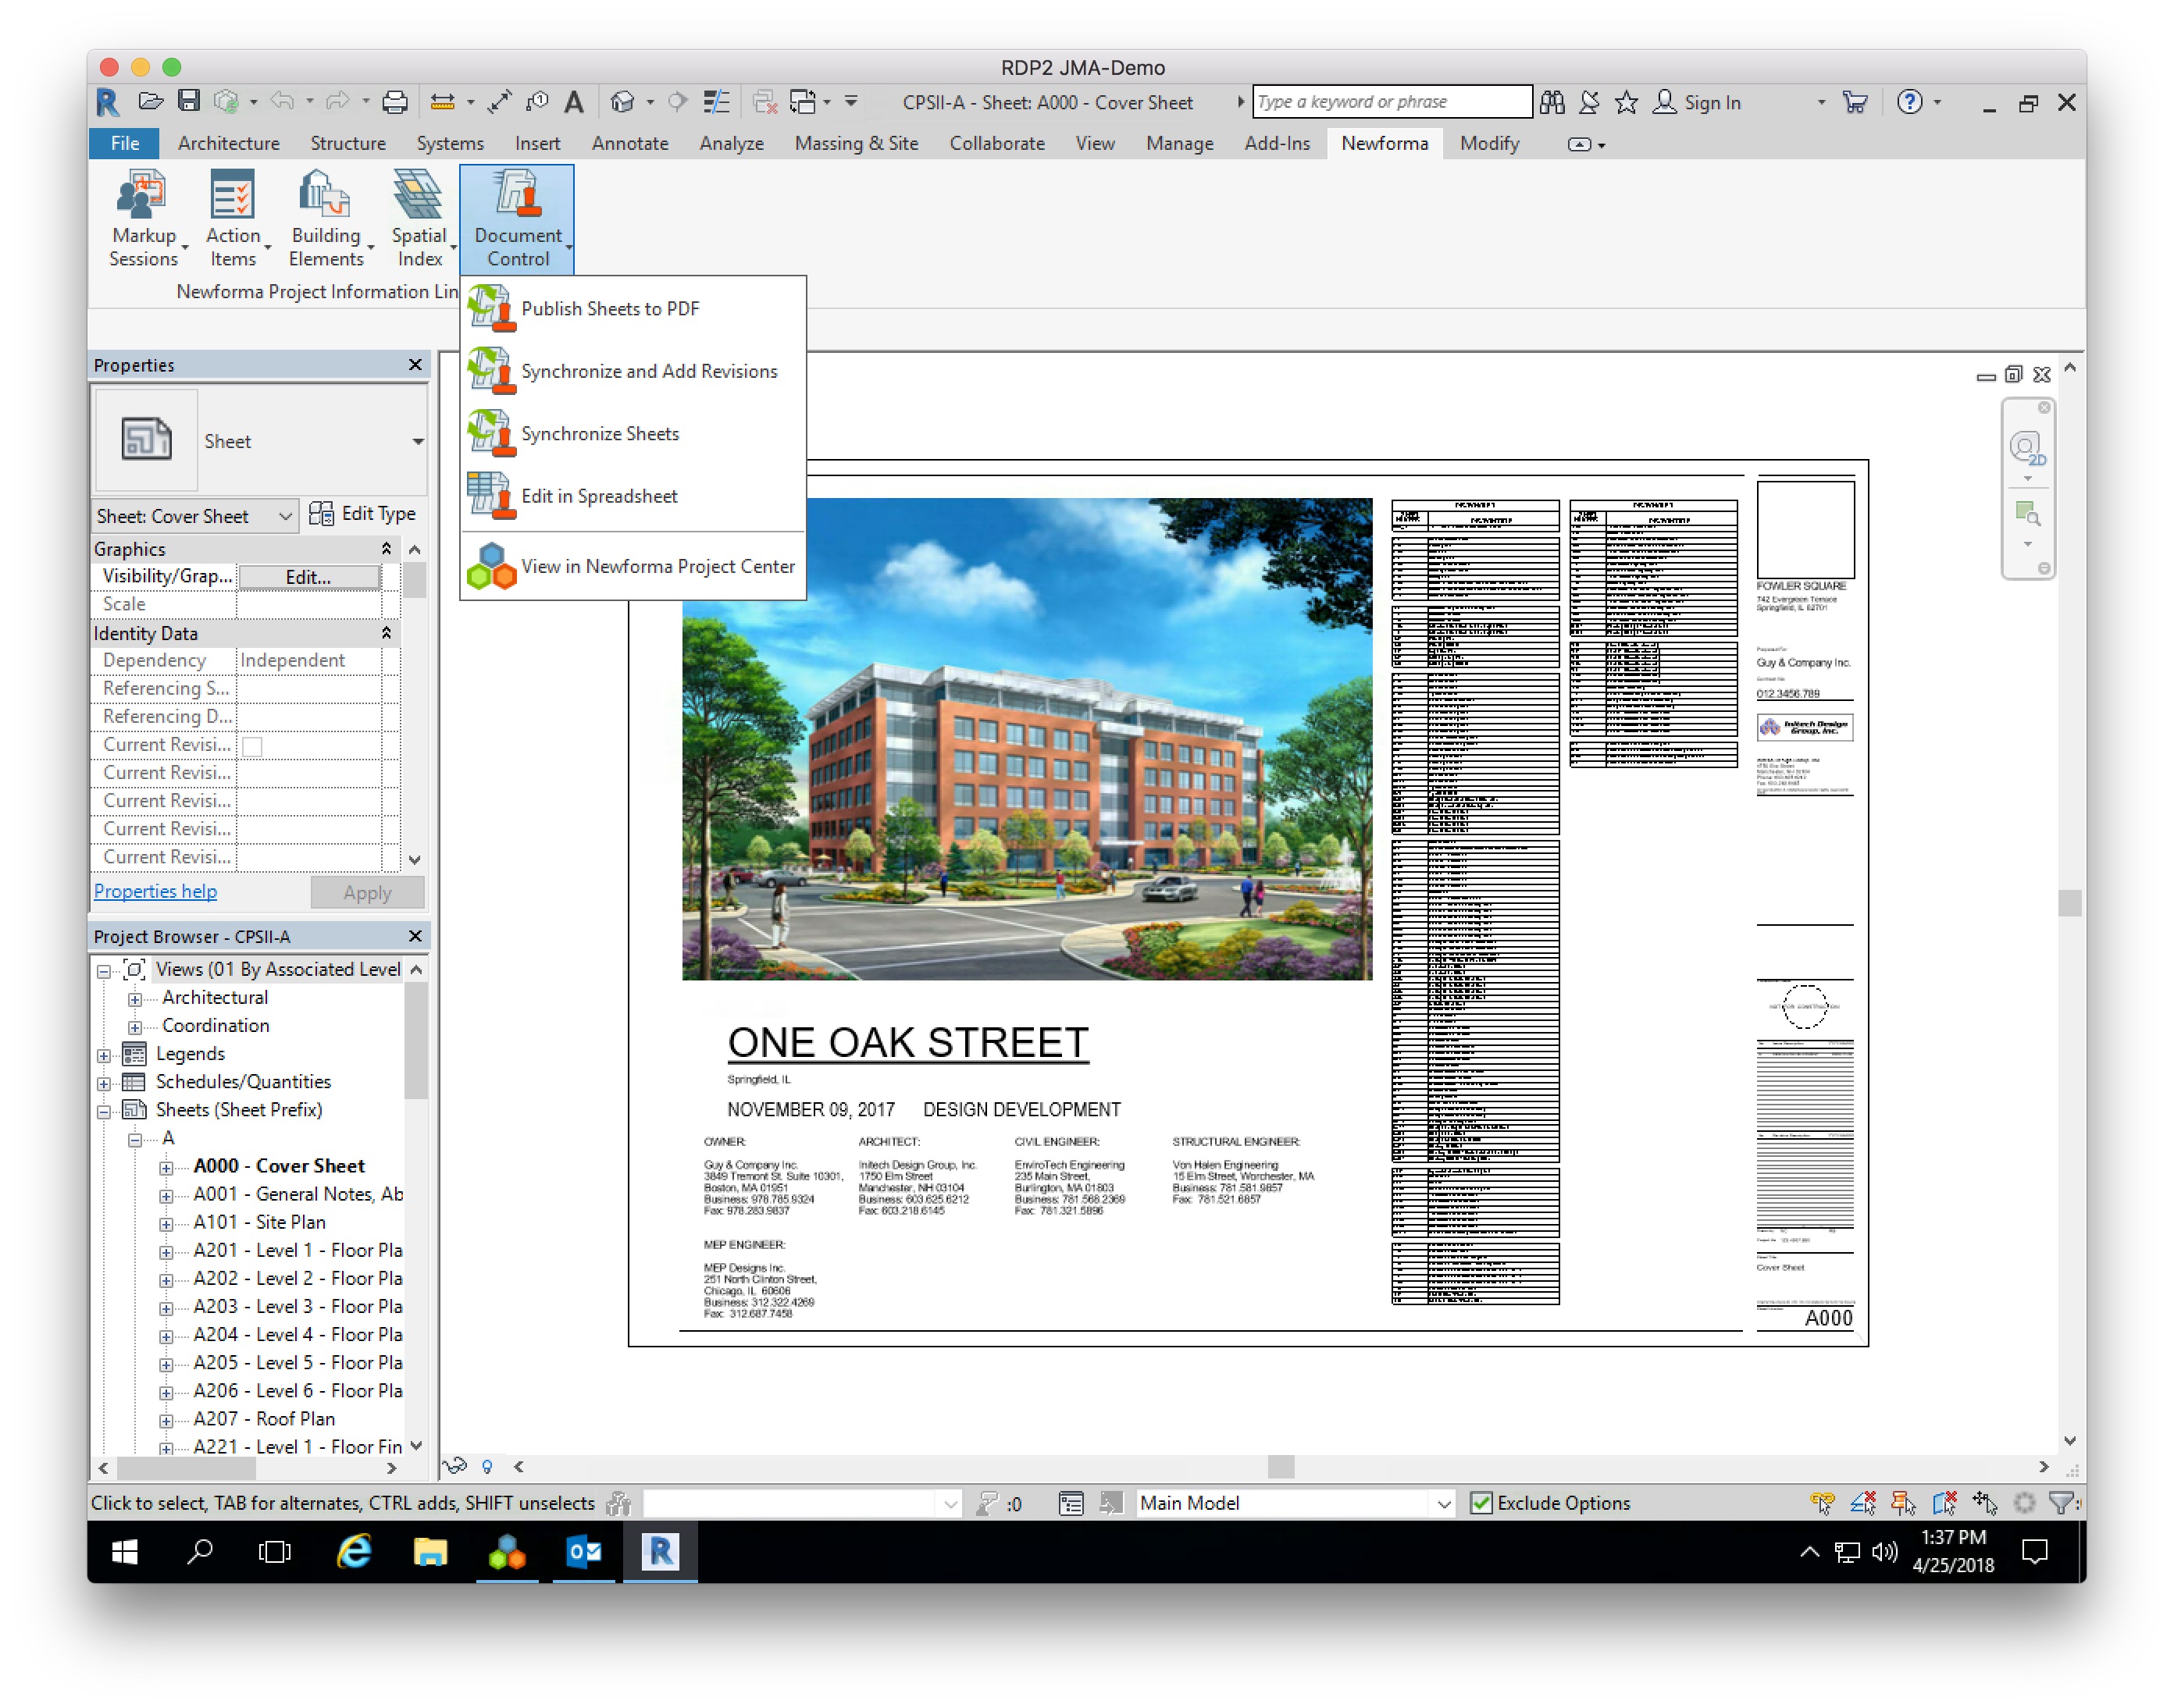Collapse the Sheets (Sheet Prefix) tree node

[104, 1111]
